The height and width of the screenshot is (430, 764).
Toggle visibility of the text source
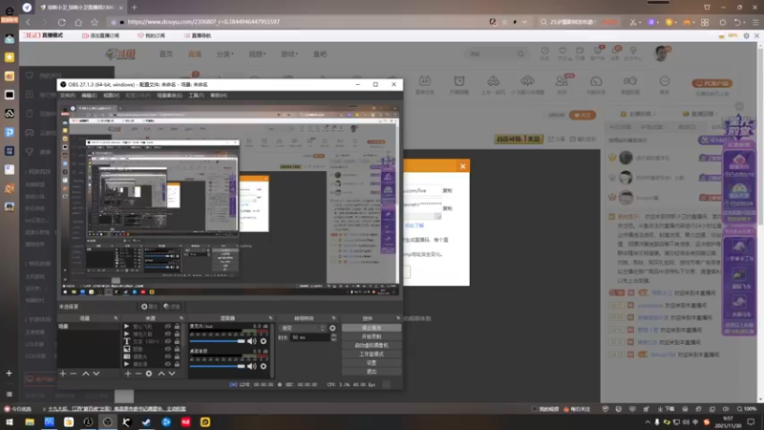[x=168, y=341]
